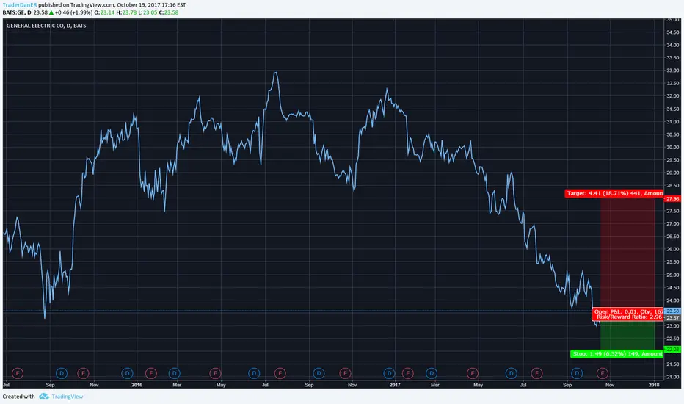
Task: Click the '25.00' price axis label
Action: point(672,275)
